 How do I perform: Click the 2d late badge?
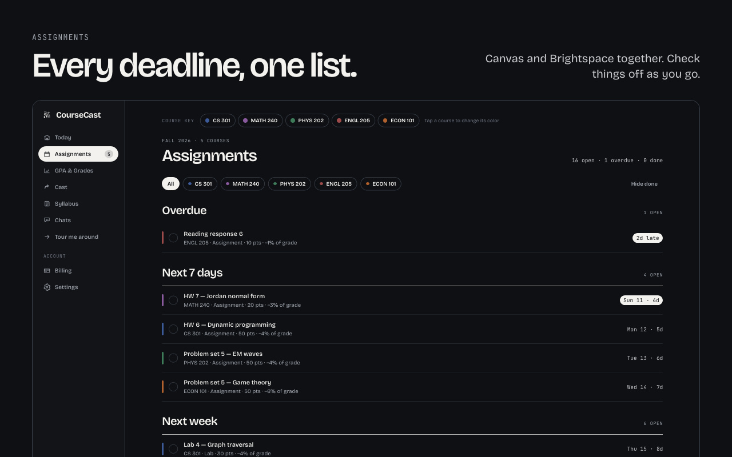click(647, 238)
